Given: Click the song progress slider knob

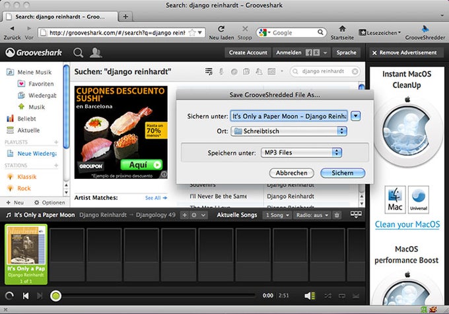Looking at the screenshot, I should [x=55, y=296].
